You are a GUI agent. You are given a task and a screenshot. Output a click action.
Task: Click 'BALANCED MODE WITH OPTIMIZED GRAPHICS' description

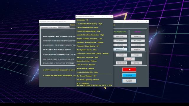coord(57,49)
